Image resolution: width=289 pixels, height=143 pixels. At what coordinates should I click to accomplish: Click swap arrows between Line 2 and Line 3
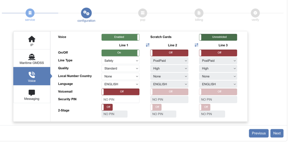(x=196, y=45)
